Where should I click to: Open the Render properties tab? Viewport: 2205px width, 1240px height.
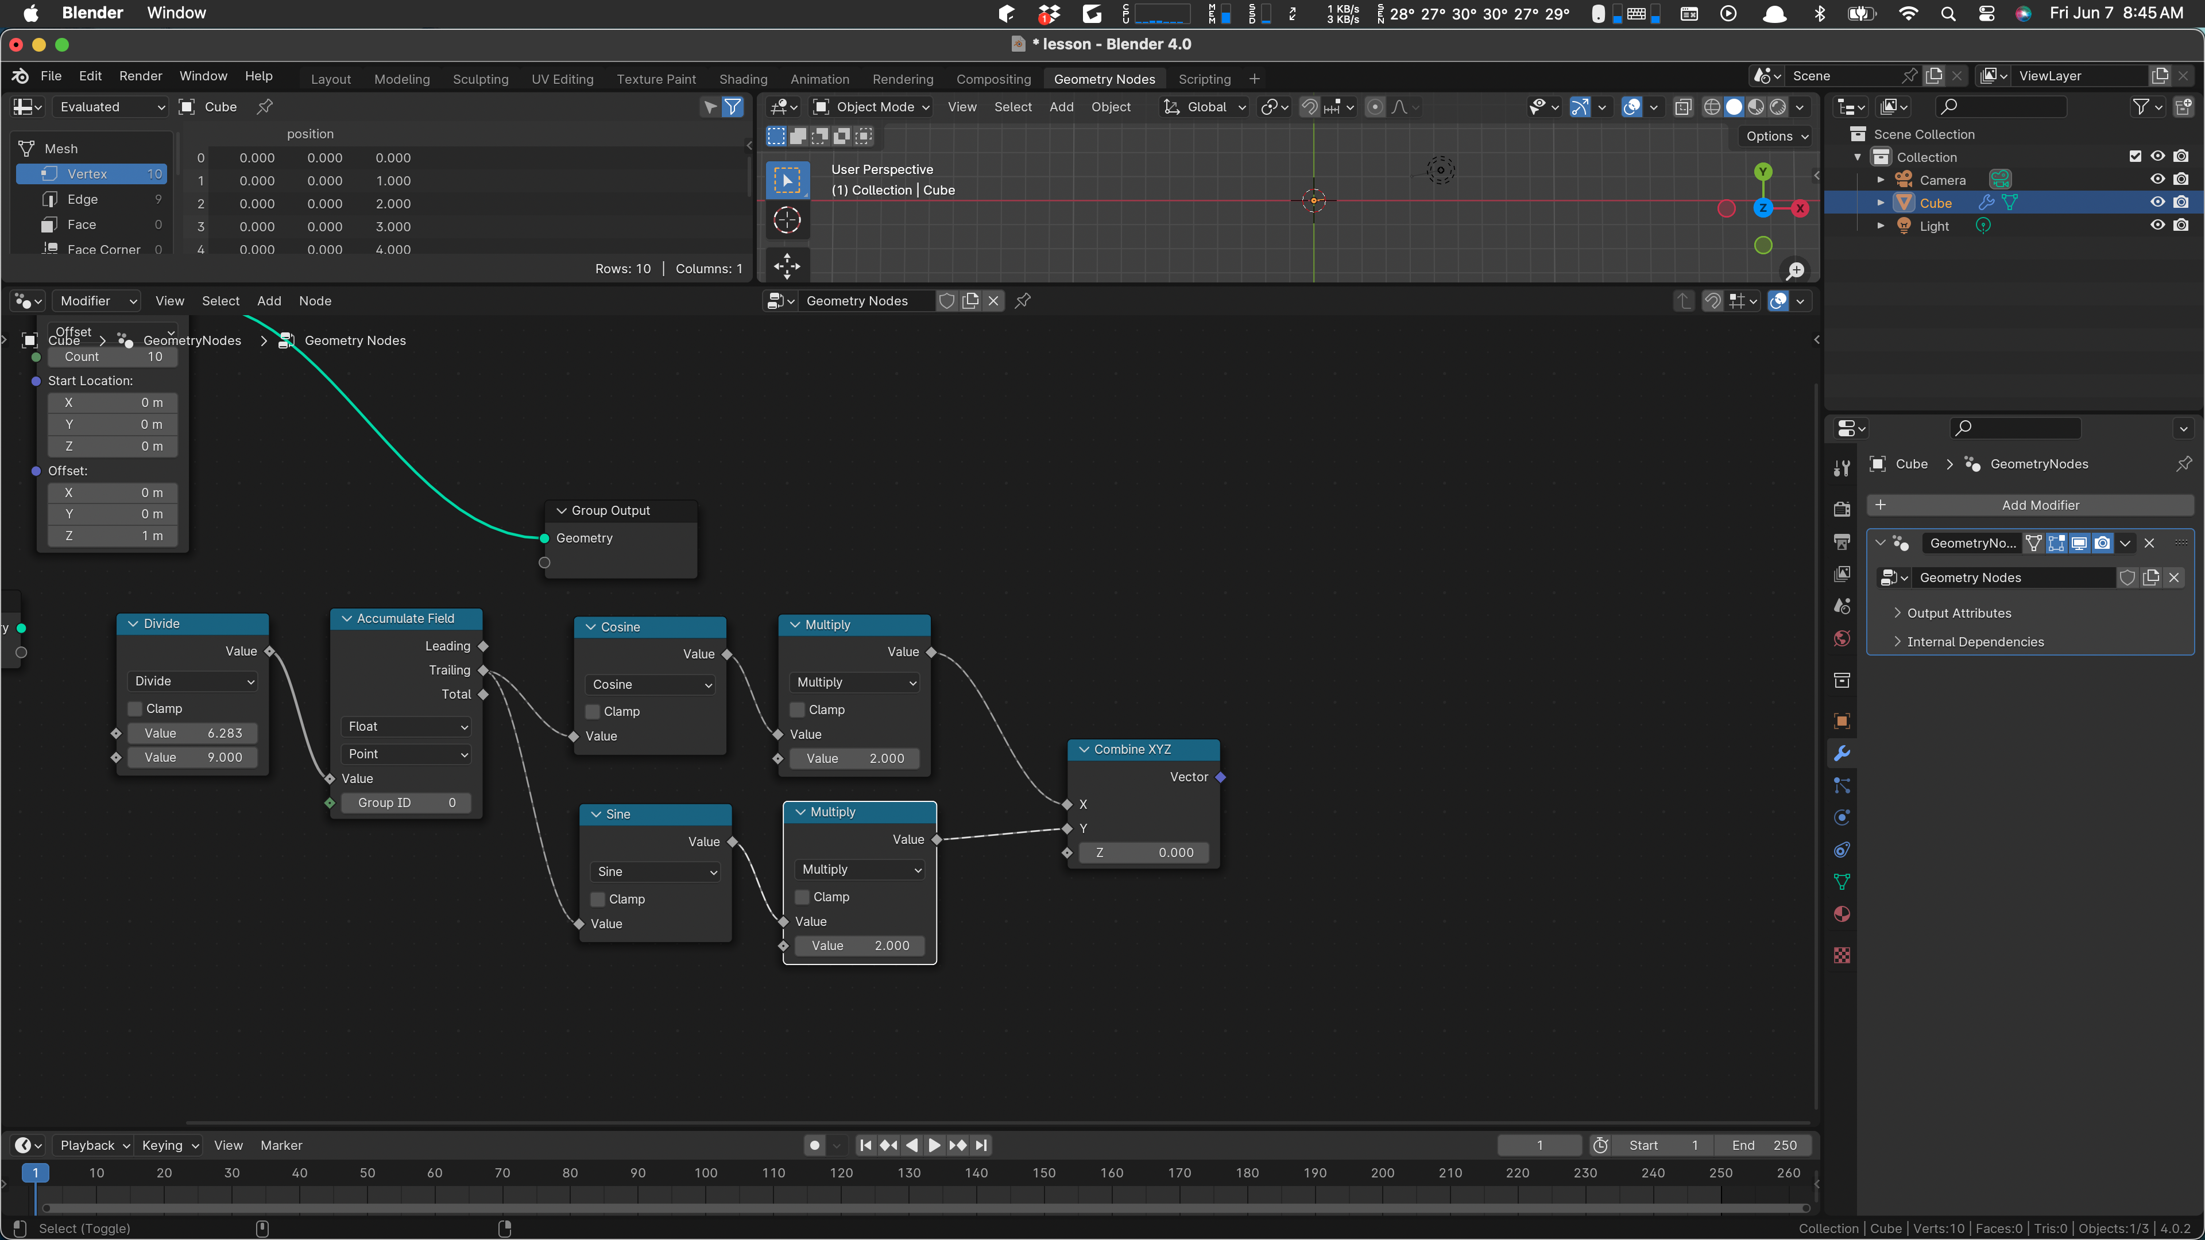(x=1842, y=509)
